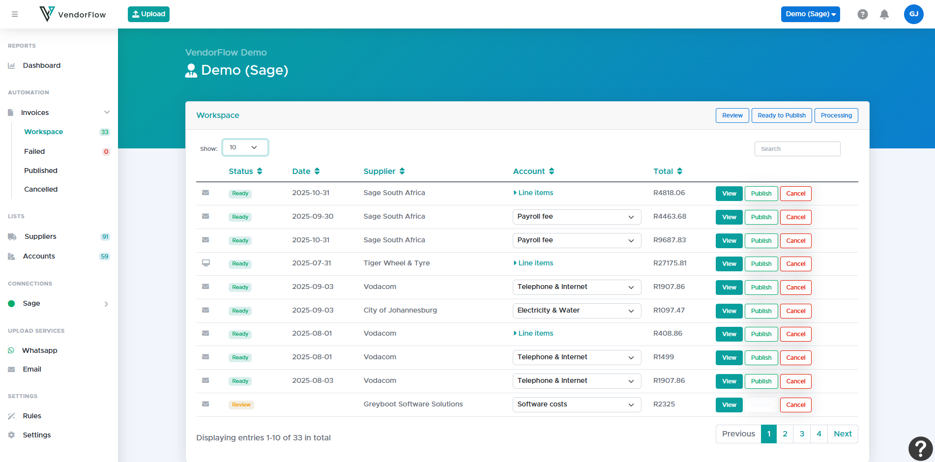The image size is (935, 462).
Task: Jump to page 4
Action: coord(819,434)
